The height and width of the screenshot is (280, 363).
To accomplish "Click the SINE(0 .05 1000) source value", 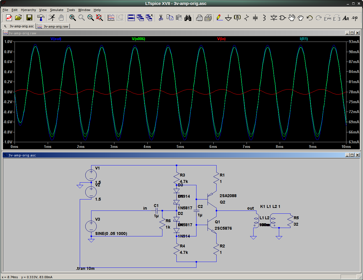I will coord(111,233).
